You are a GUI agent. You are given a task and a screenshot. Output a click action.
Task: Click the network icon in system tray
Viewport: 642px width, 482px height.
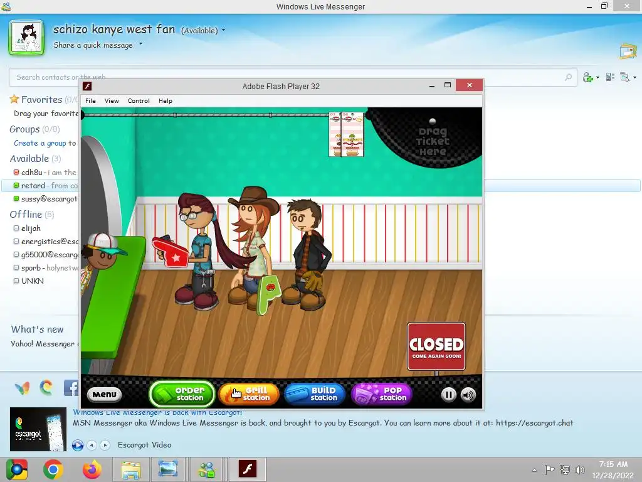pyautogui.click(x=565, y=470)
